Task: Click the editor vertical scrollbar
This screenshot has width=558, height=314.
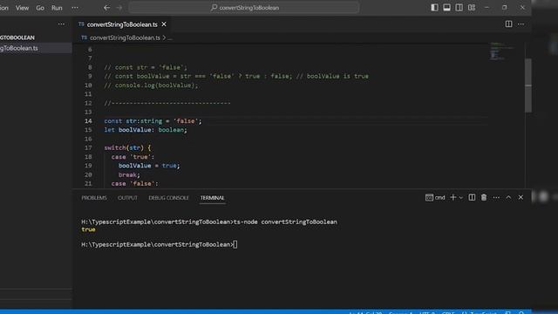Action: click(528, 85)
